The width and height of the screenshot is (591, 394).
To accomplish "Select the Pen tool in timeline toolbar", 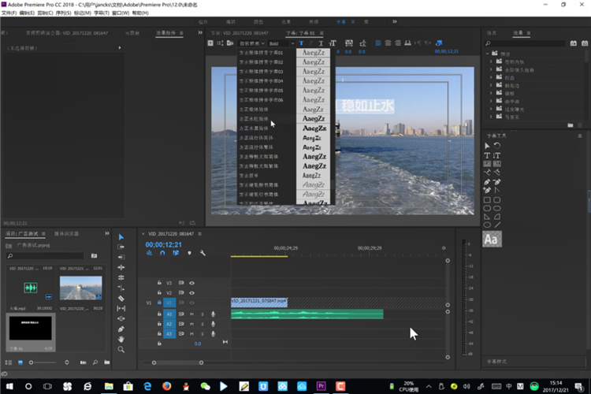I will [121, 329].
